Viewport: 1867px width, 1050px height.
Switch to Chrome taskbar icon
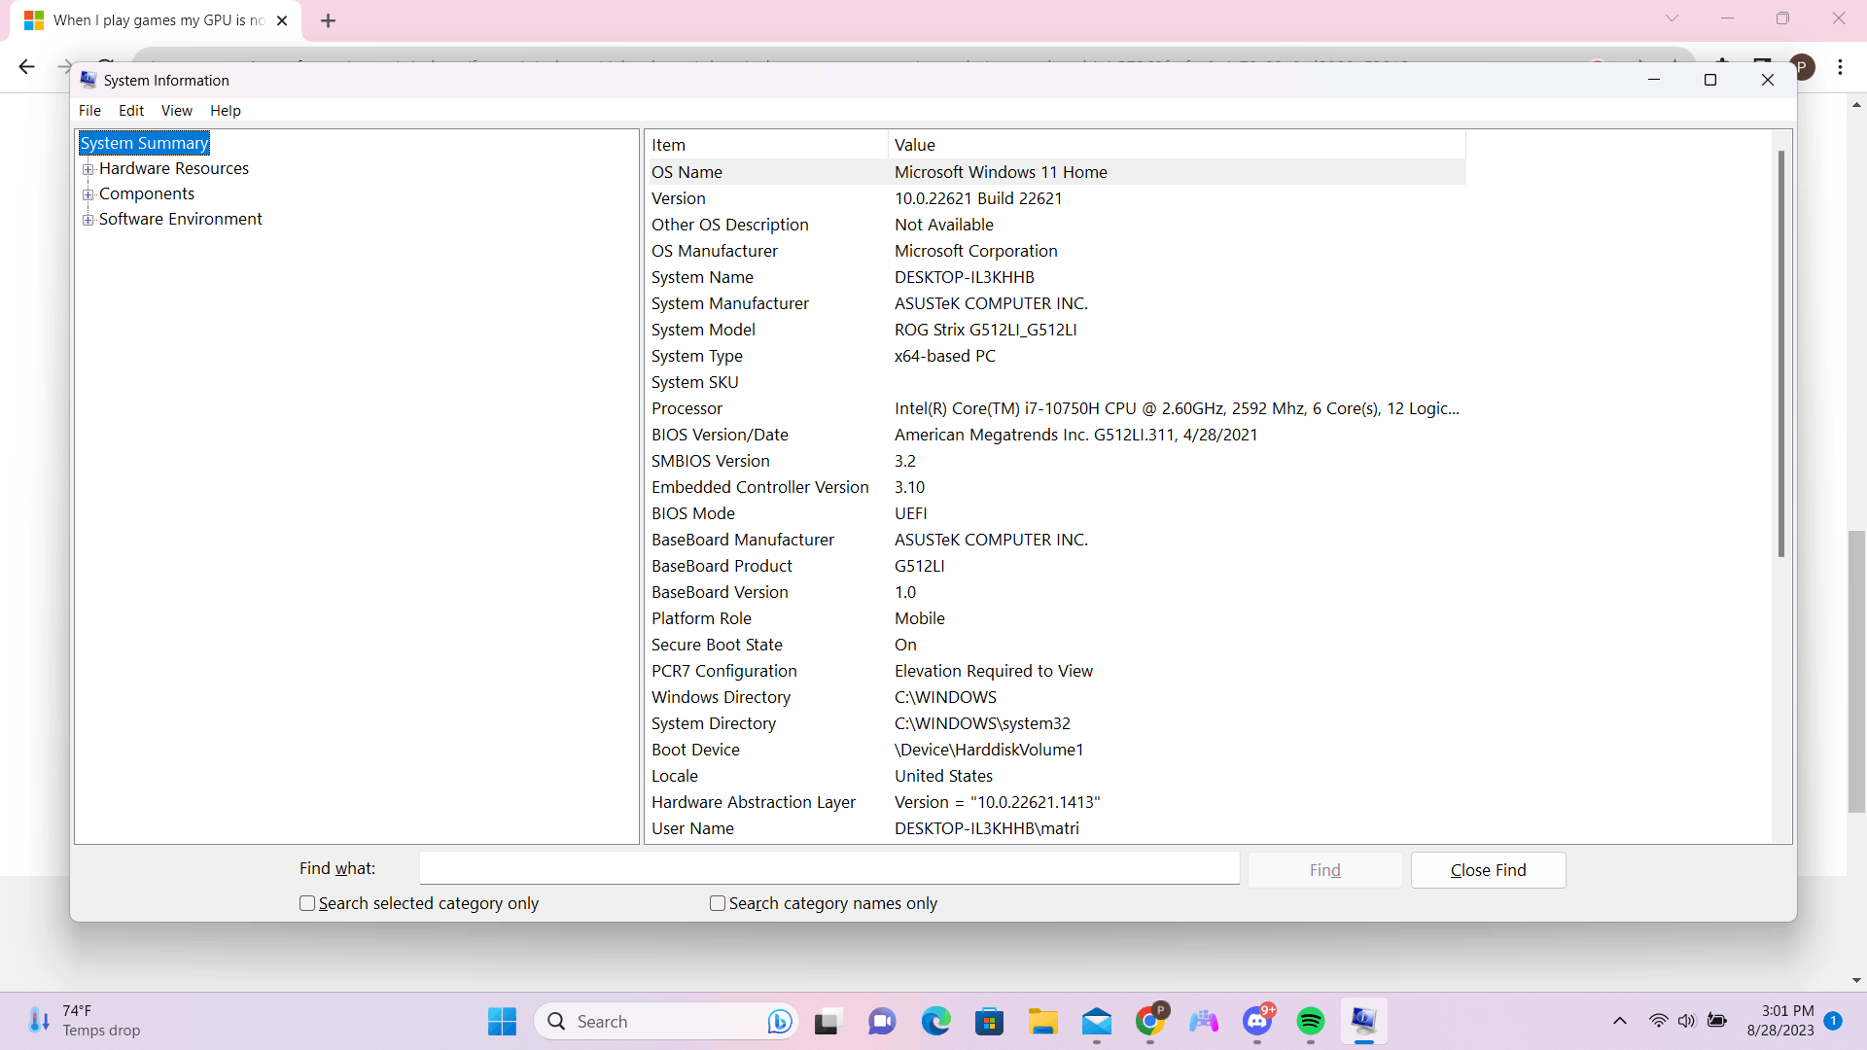pyautogui.click(x=1150, y=1021)
